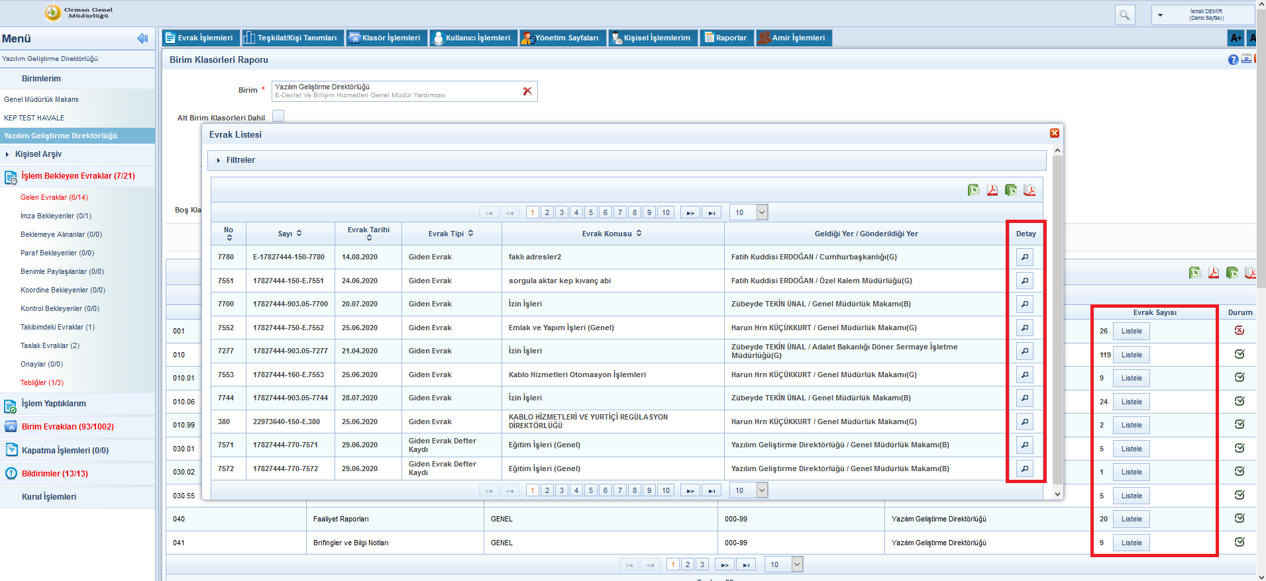Click the blue help question mark icon
Viewport: 1266px width, 581px height.
(1232, 60)
